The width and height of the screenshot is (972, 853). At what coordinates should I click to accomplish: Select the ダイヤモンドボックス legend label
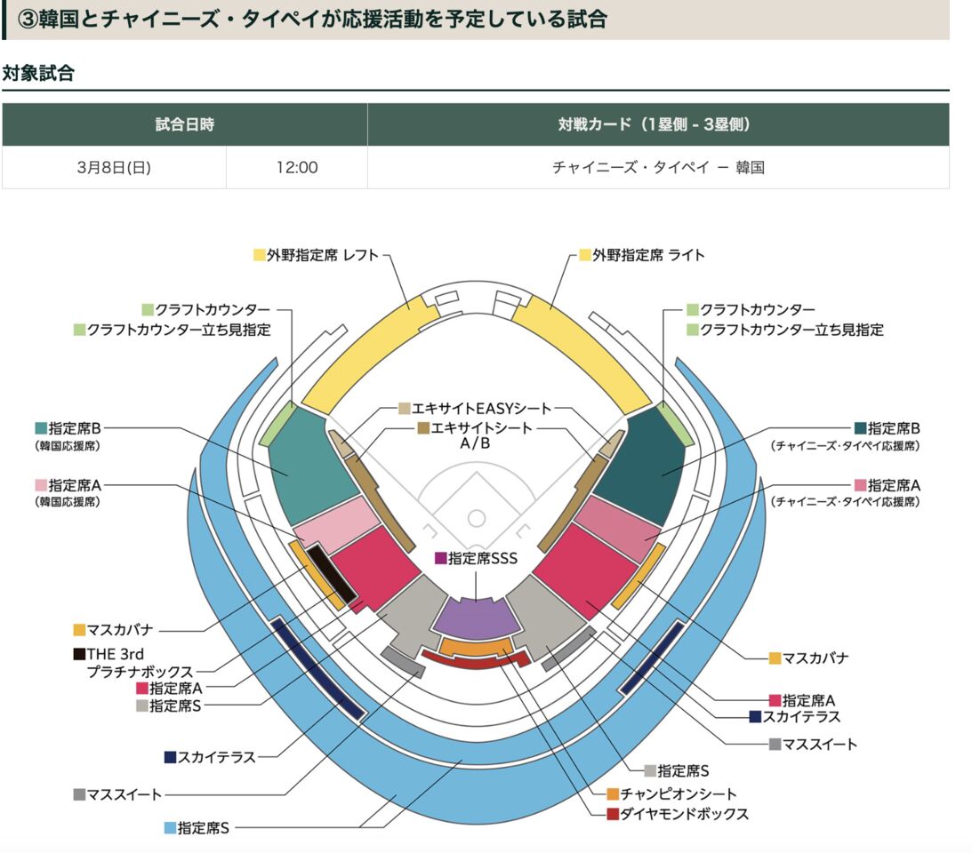[x=685, y=814]
